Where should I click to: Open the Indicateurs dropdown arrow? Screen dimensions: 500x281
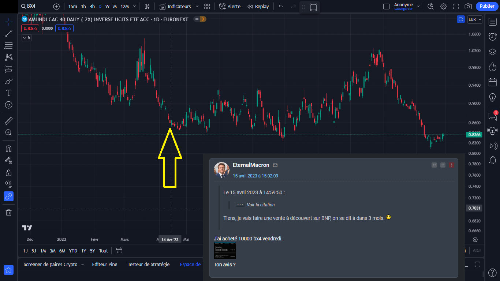(x=197, y=6)
